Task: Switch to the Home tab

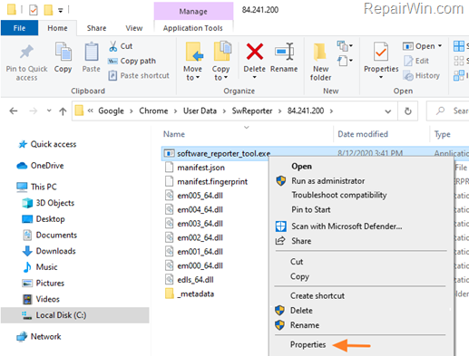Action: point(57,28)
